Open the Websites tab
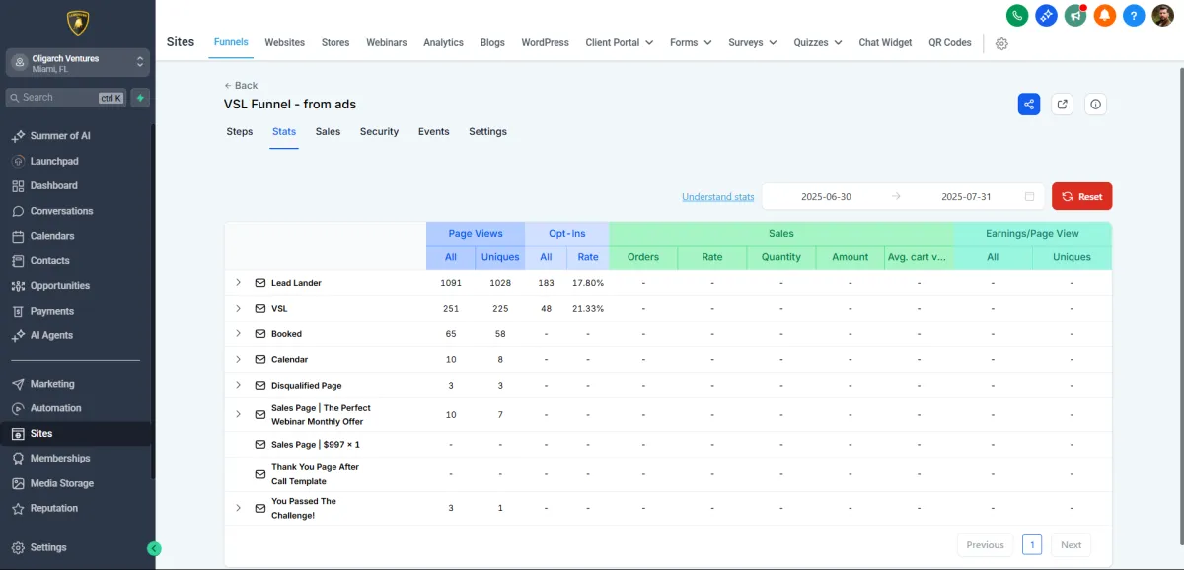1184x570 pixels. 284,43
